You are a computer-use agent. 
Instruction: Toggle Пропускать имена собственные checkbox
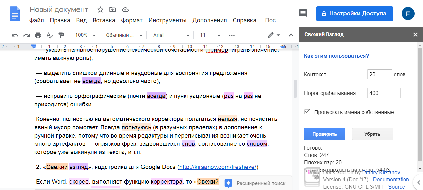pyautogui.click(x=308, y=112)
